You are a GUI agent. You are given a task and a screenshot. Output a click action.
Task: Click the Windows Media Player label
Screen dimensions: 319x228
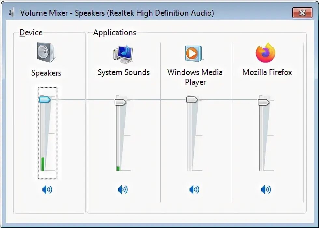click(x=195, y=77)
